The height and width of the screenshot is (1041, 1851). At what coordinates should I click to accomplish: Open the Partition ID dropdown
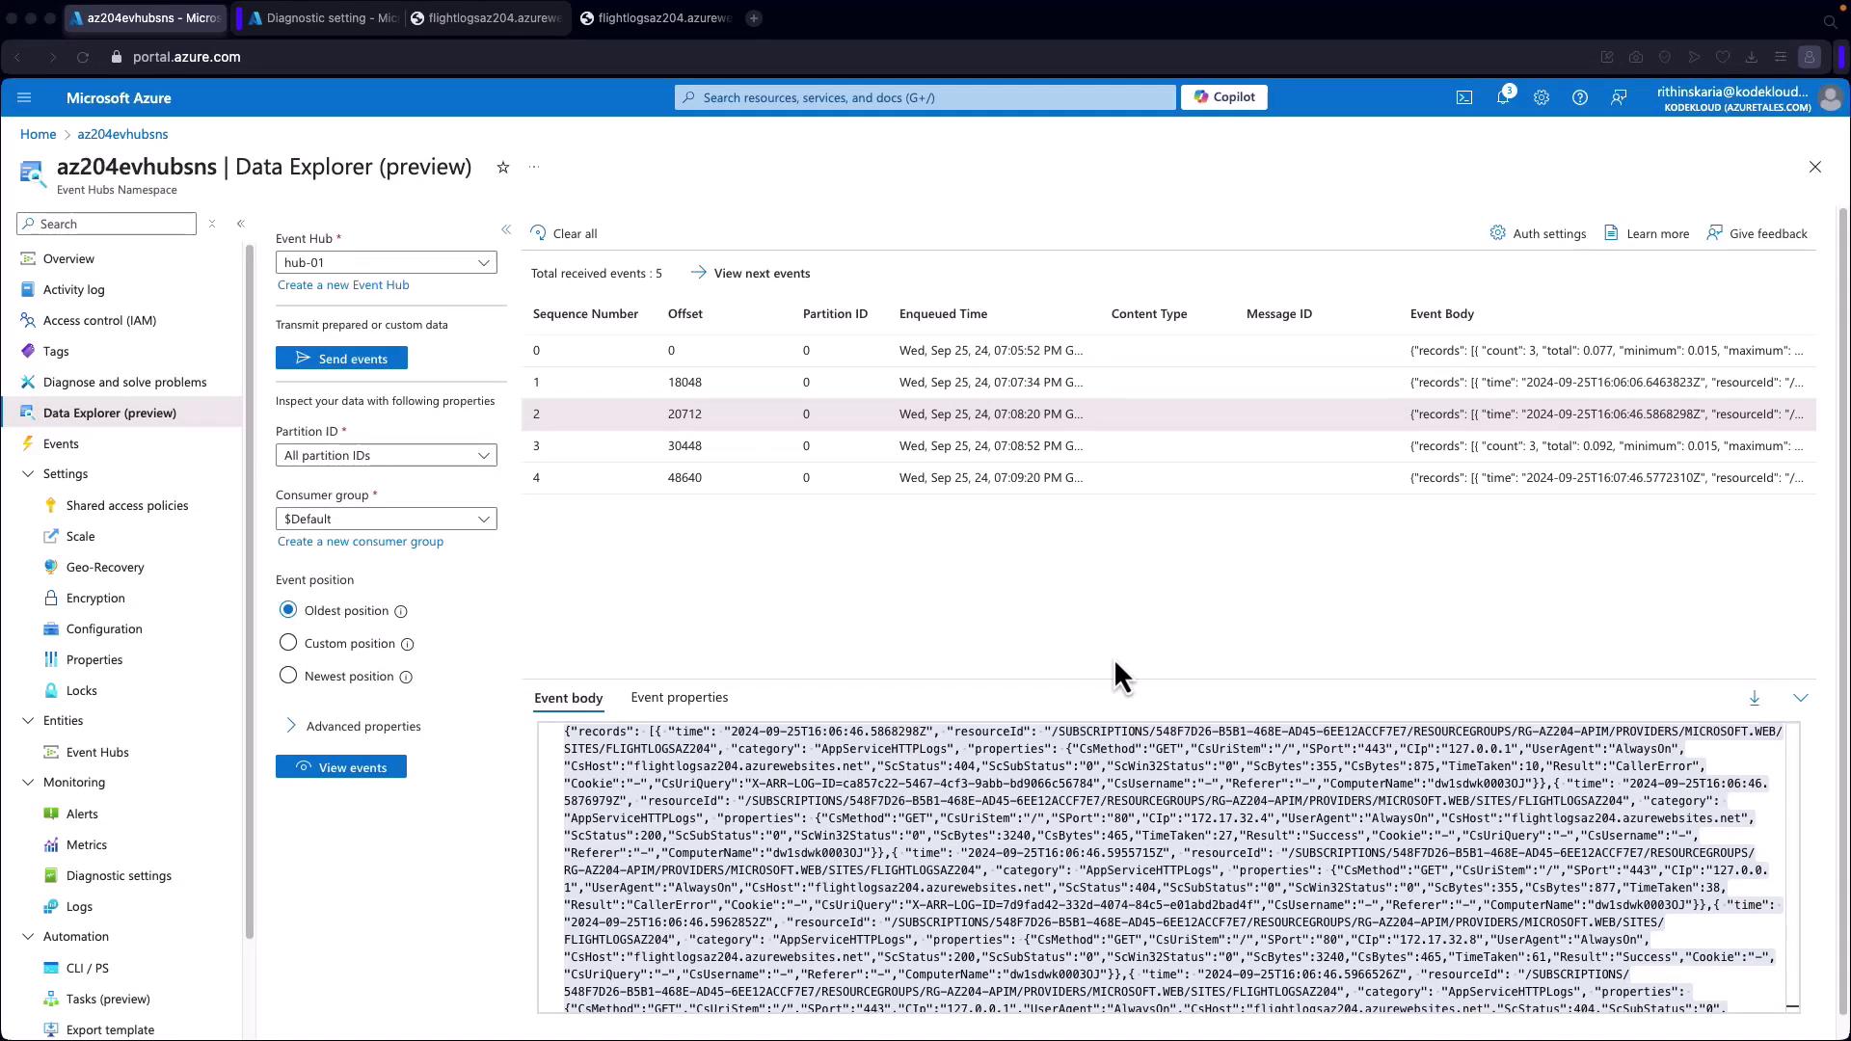tap(386, 455)
